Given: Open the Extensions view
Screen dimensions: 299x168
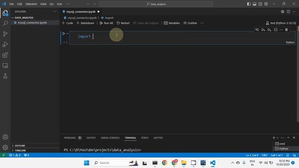Looking at the screenshot, I should (5, 55).
